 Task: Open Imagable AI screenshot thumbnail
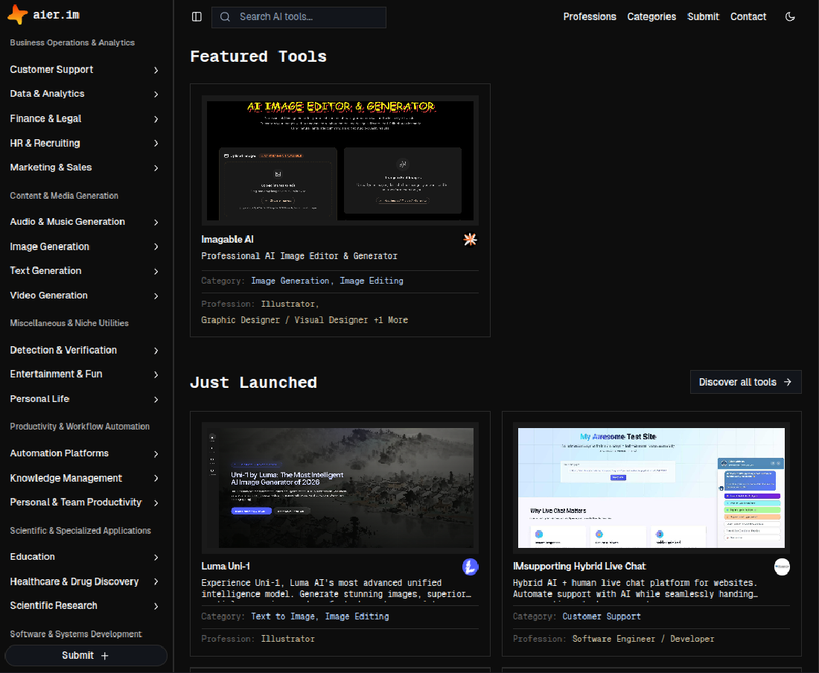pyautogui.click(x=340, y=160)
